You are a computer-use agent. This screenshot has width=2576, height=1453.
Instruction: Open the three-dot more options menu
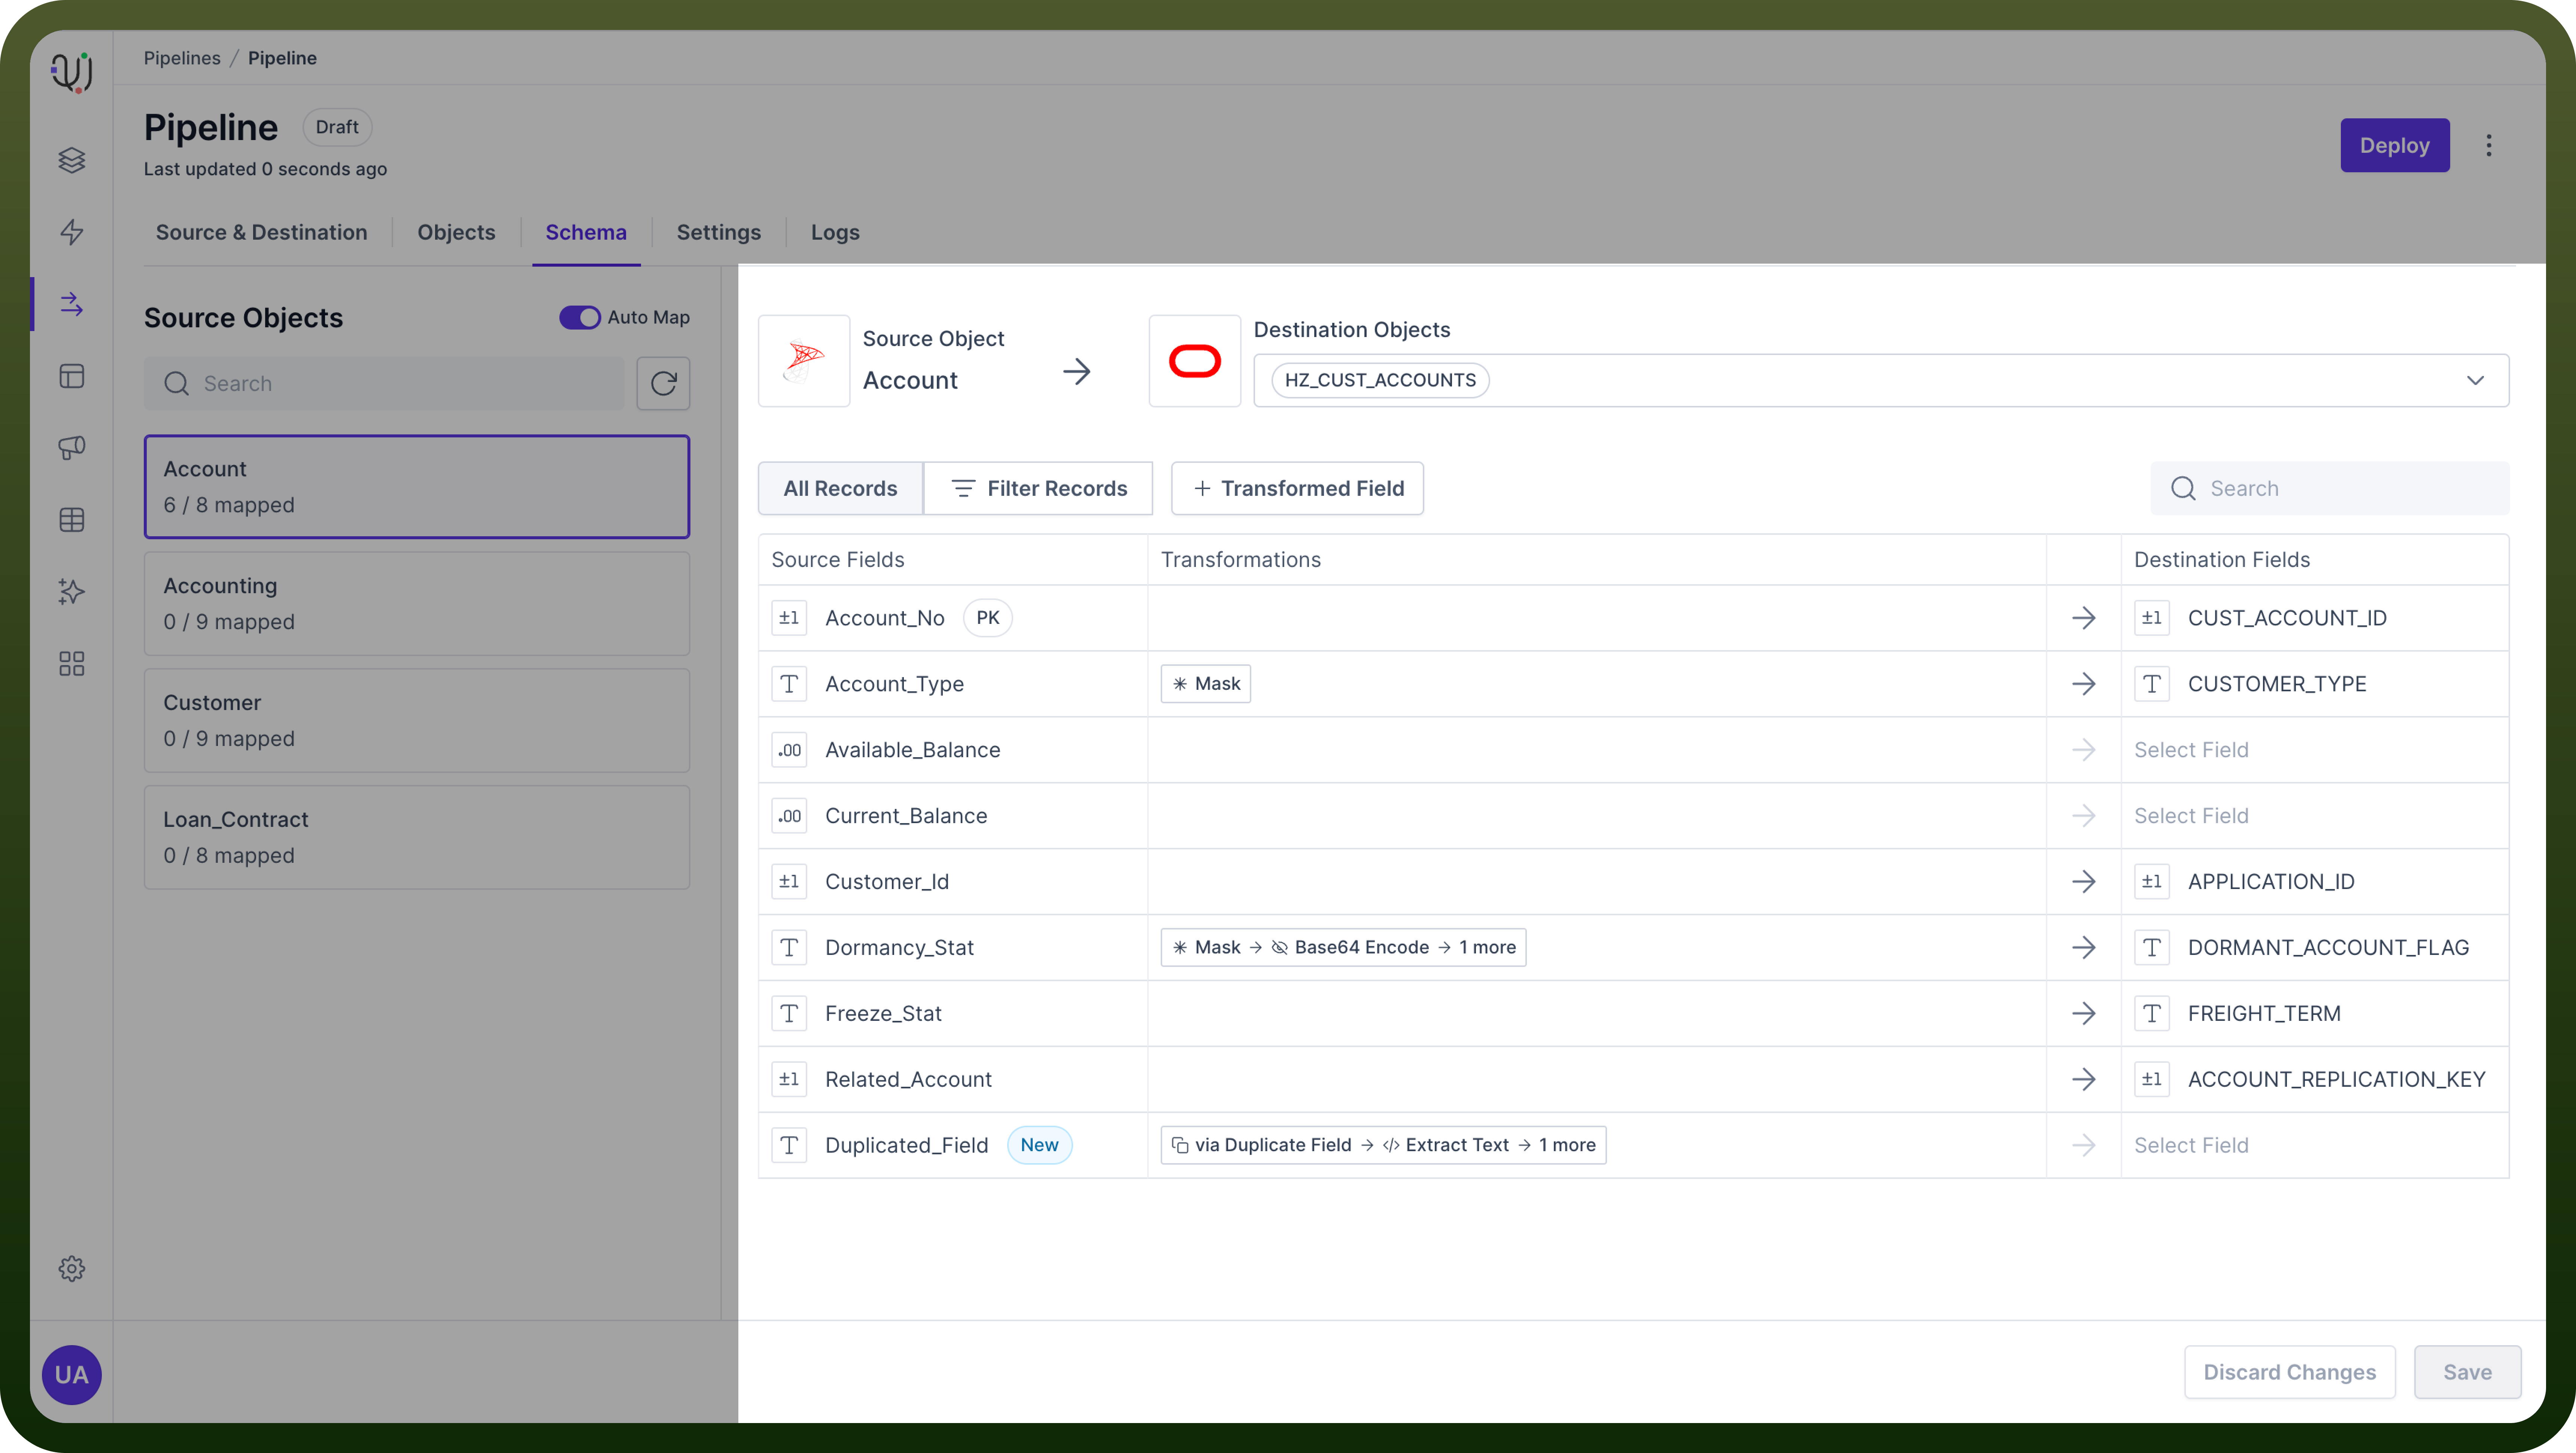pyautogui.click(x=2489, y=146)
